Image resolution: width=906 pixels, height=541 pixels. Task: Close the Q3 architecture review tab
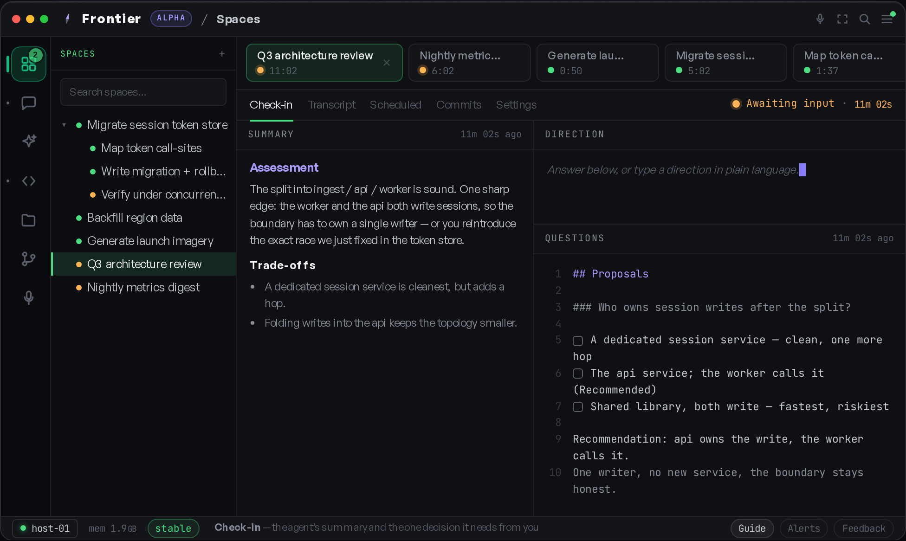click(386, 63)
